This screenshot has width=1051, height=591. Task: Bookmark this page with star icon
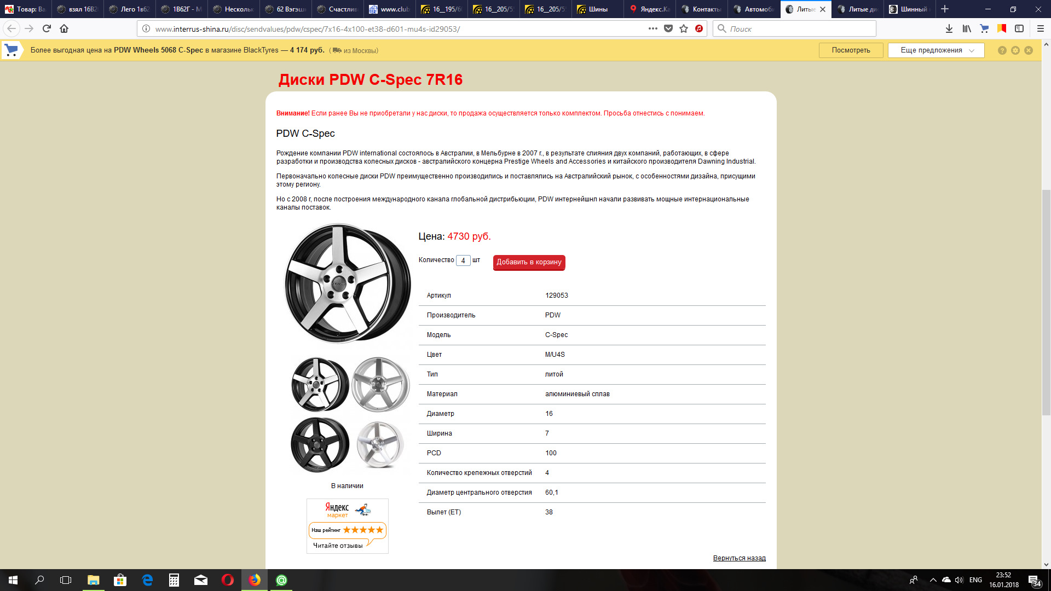(684, 28)
